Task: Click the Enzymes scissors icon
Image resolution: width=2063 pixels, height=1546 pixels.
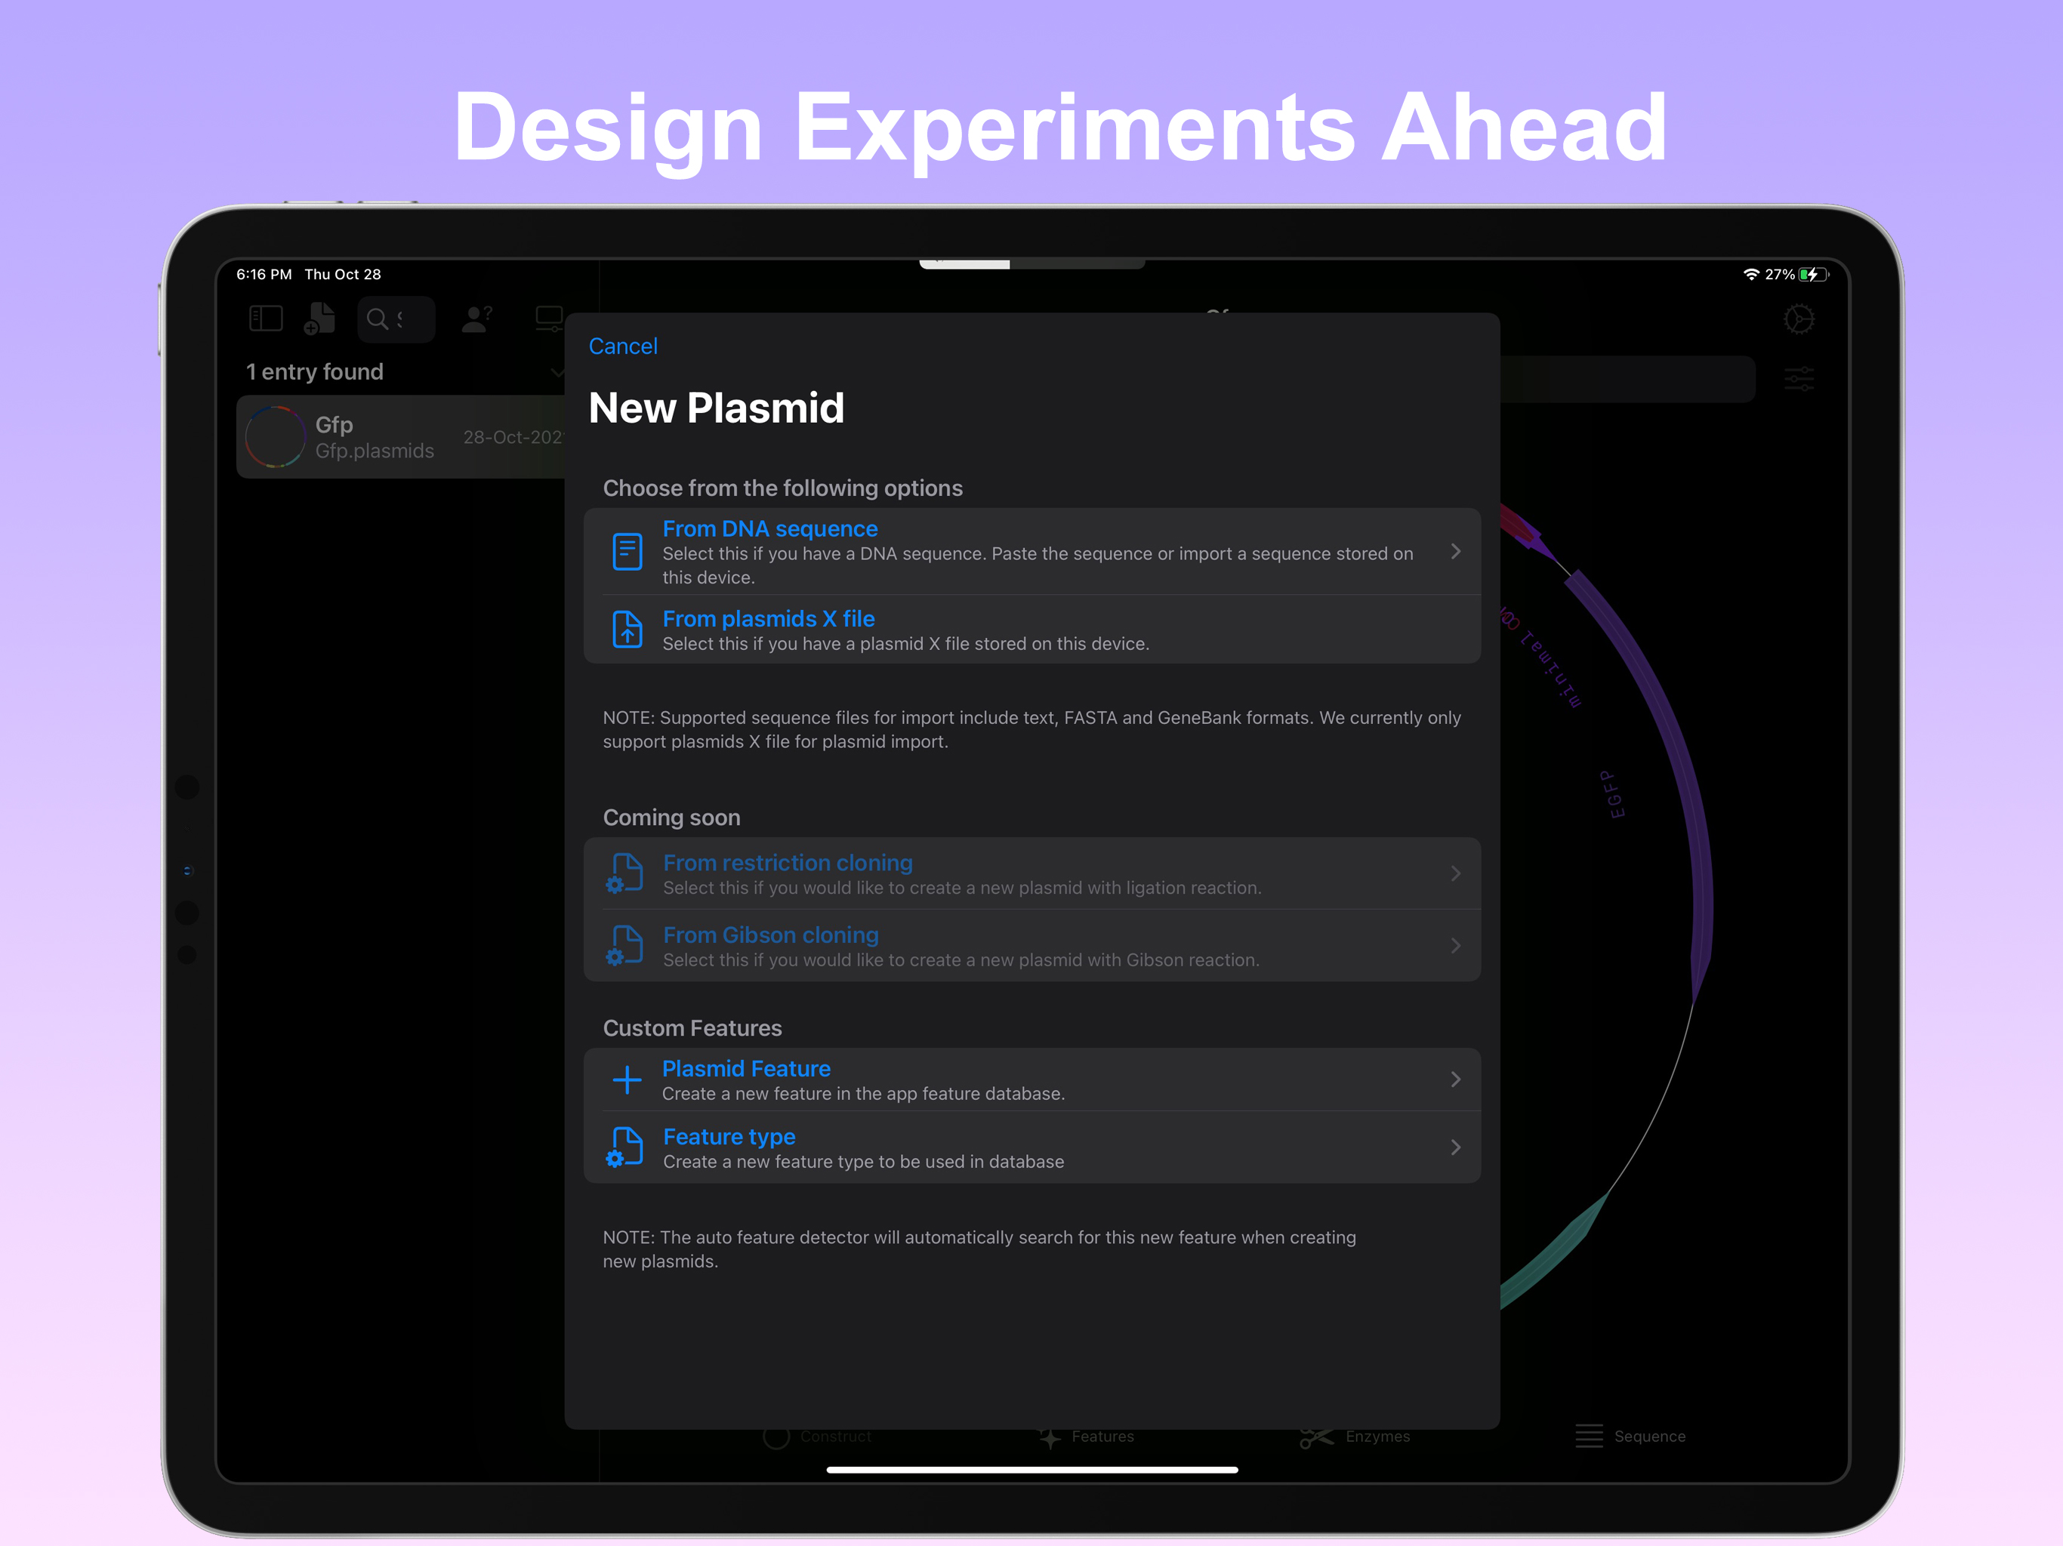Action: click(1317, 1437)
